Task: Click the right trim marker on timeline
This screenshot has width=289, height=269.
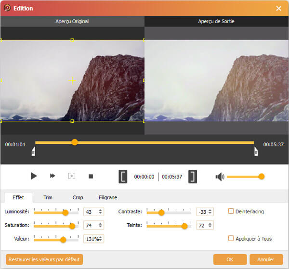Action: (256, 152)
